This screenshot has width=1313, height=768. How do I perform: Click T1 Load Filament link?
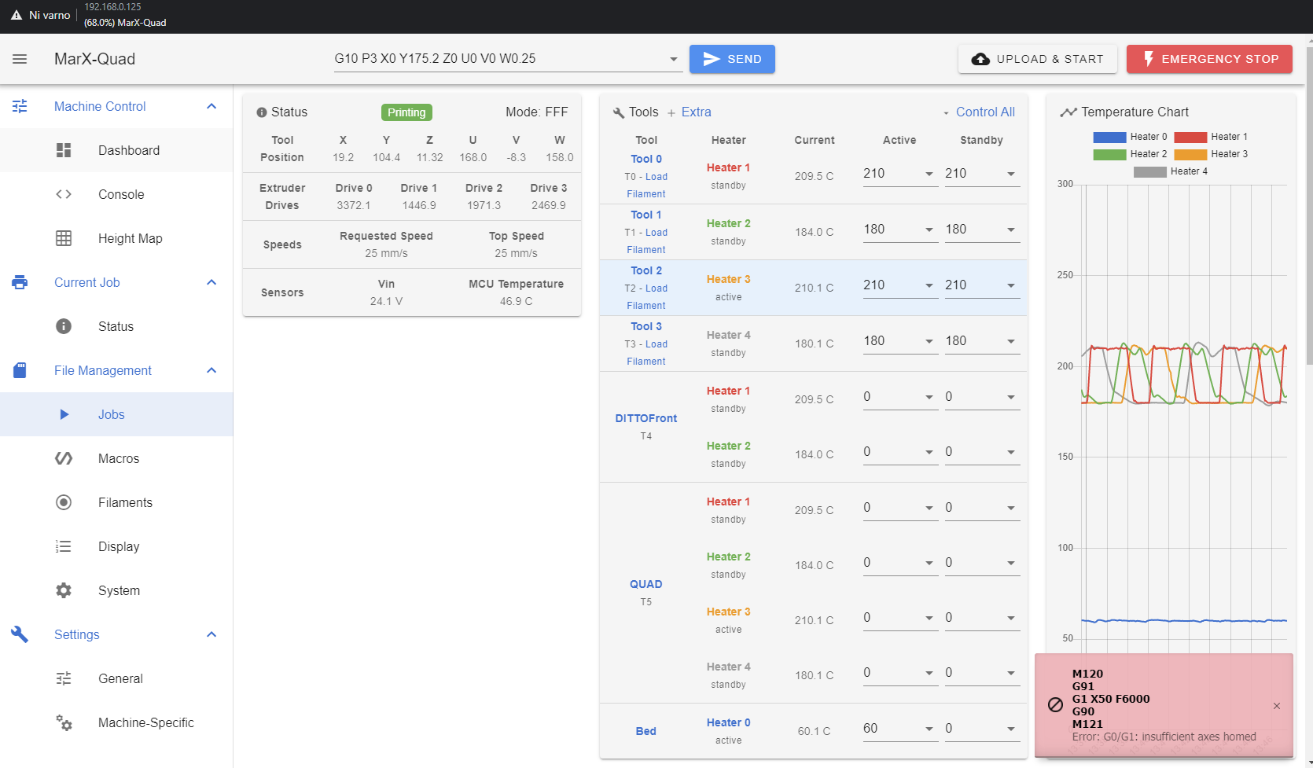[646, 241]
